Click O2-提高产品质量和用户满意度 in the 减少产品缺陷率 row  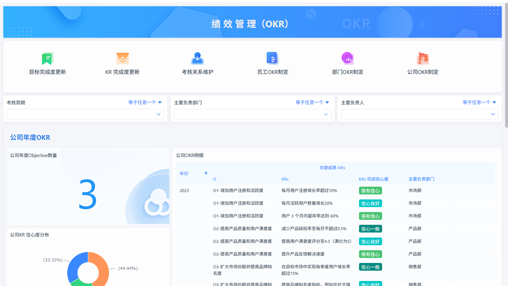tap(242, 229)
